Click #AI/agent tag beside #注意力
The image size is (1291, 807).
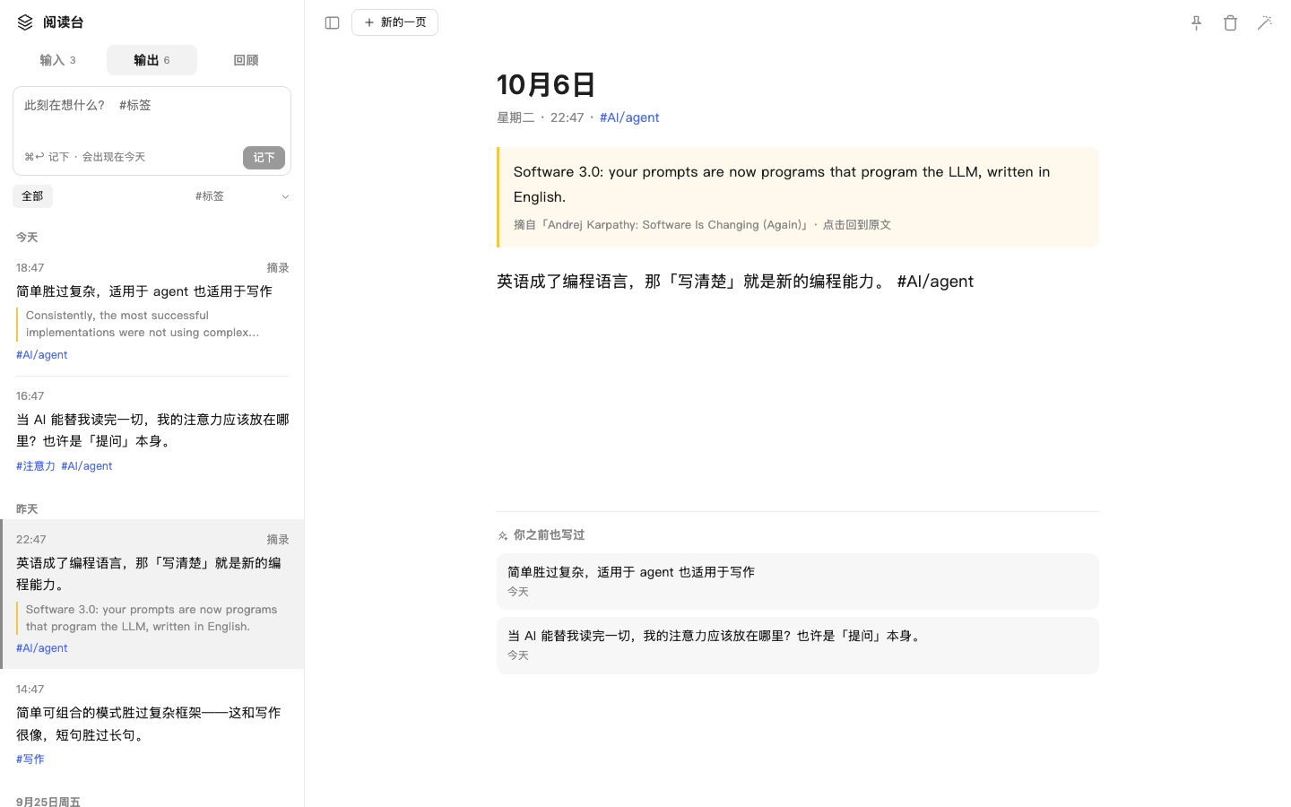click(87, 466)
